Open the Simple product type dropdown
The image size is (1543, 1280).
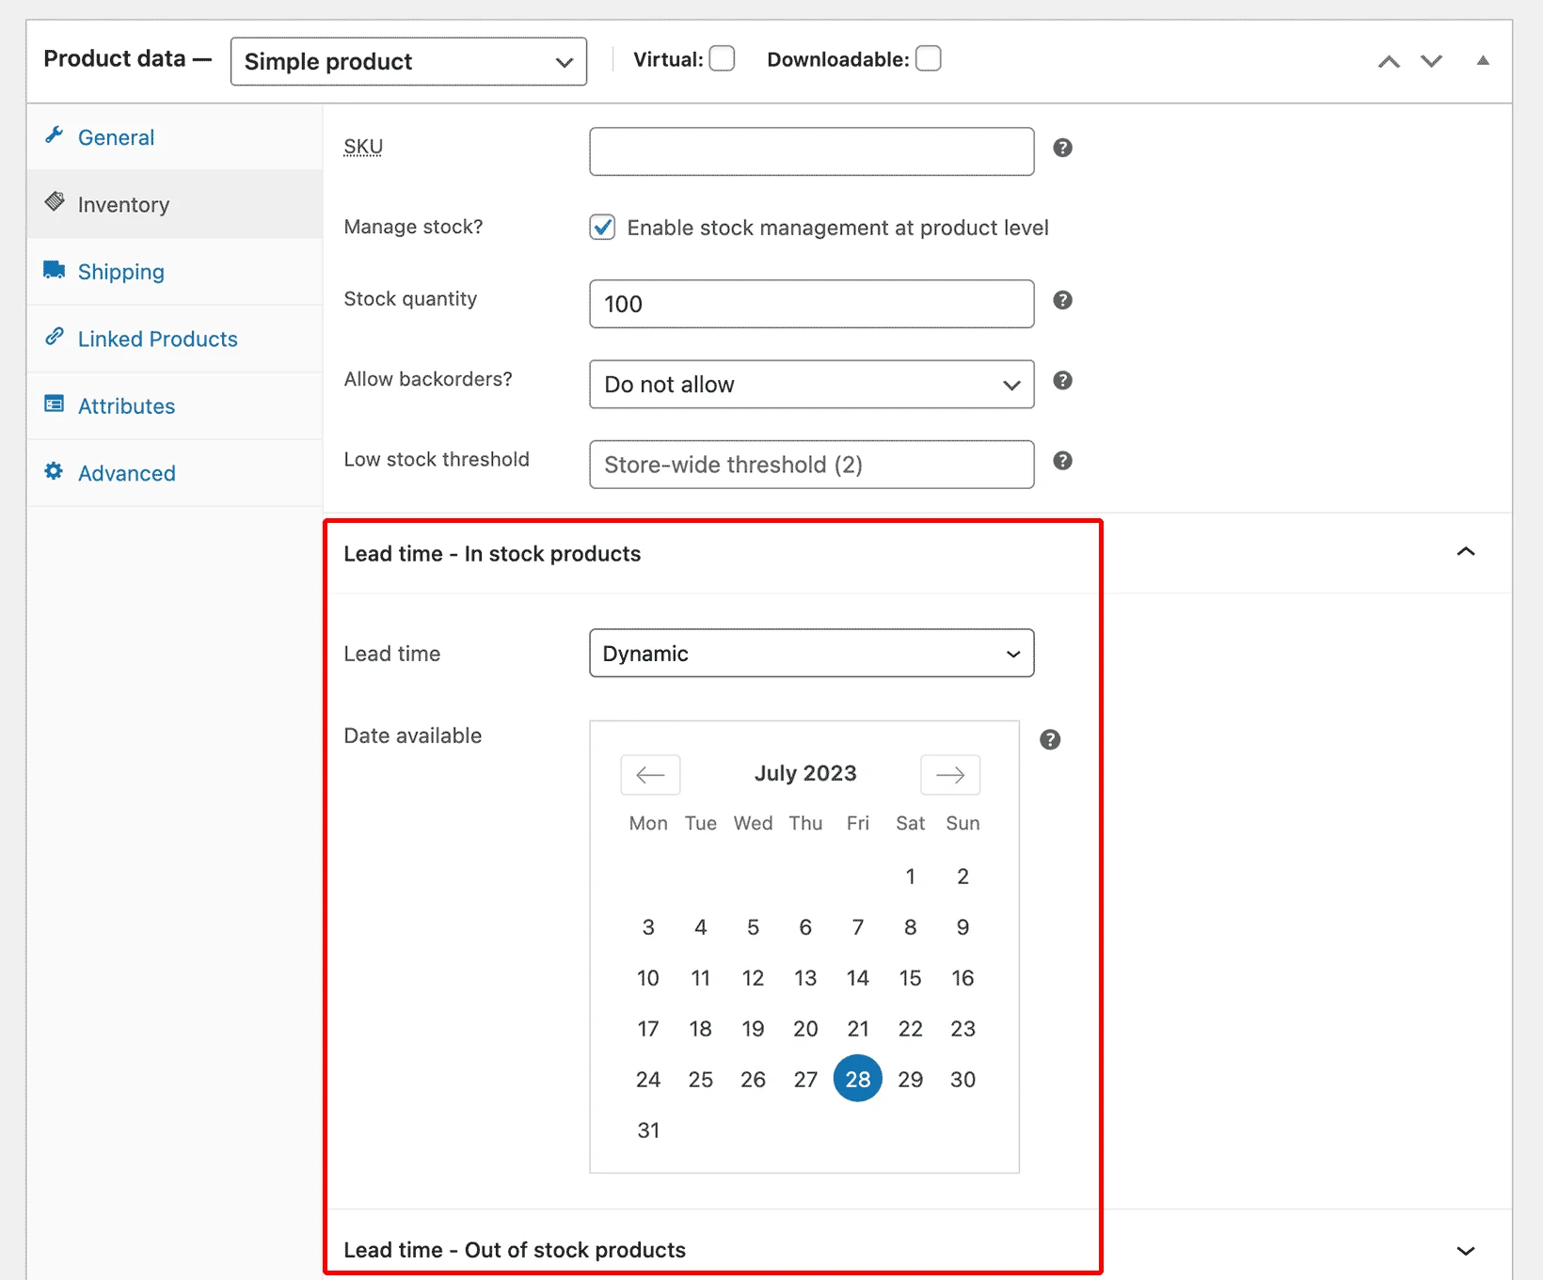tap(408, 60)
